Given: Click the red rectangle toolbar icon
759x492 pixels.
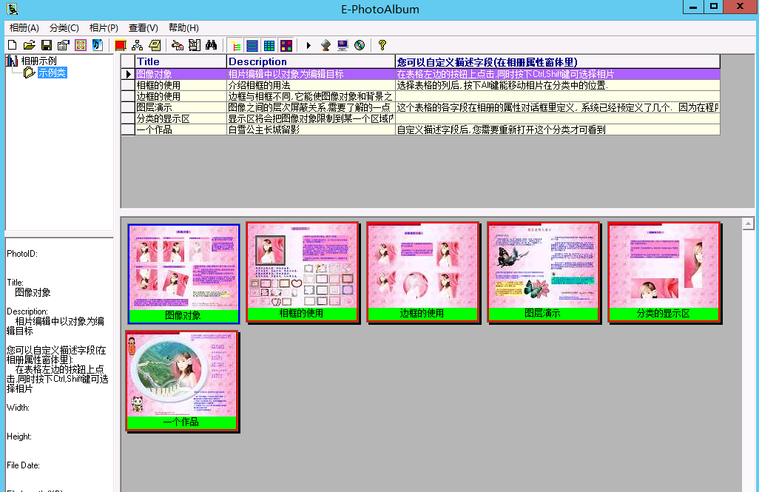Looking at the screenshot, I should click(121, 45).
